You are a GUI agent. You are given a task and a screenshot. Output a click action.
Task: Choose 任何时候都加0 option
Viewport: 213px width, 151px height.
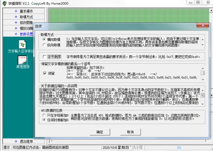point(44,120)
